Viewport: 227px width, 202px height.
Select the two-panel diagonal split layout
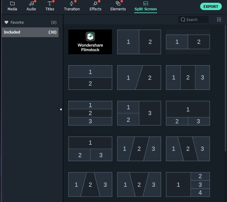click(x=139, y=78)
